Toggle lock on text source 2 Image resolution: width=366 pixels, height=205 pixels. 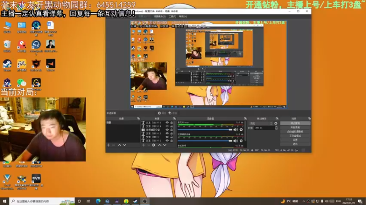click(172, 141)
